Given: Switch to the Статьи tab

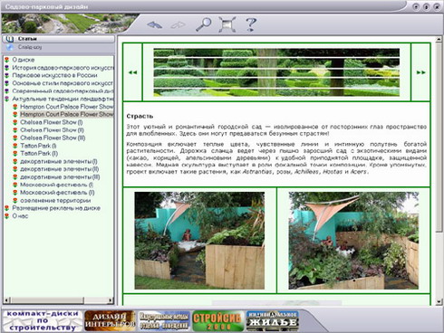Looking at the screenshot, I should (x=58, y=39).
